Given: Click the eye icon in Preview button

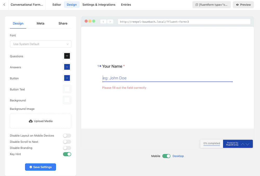Looking at the screenshot, I should (x=237, y=5).
